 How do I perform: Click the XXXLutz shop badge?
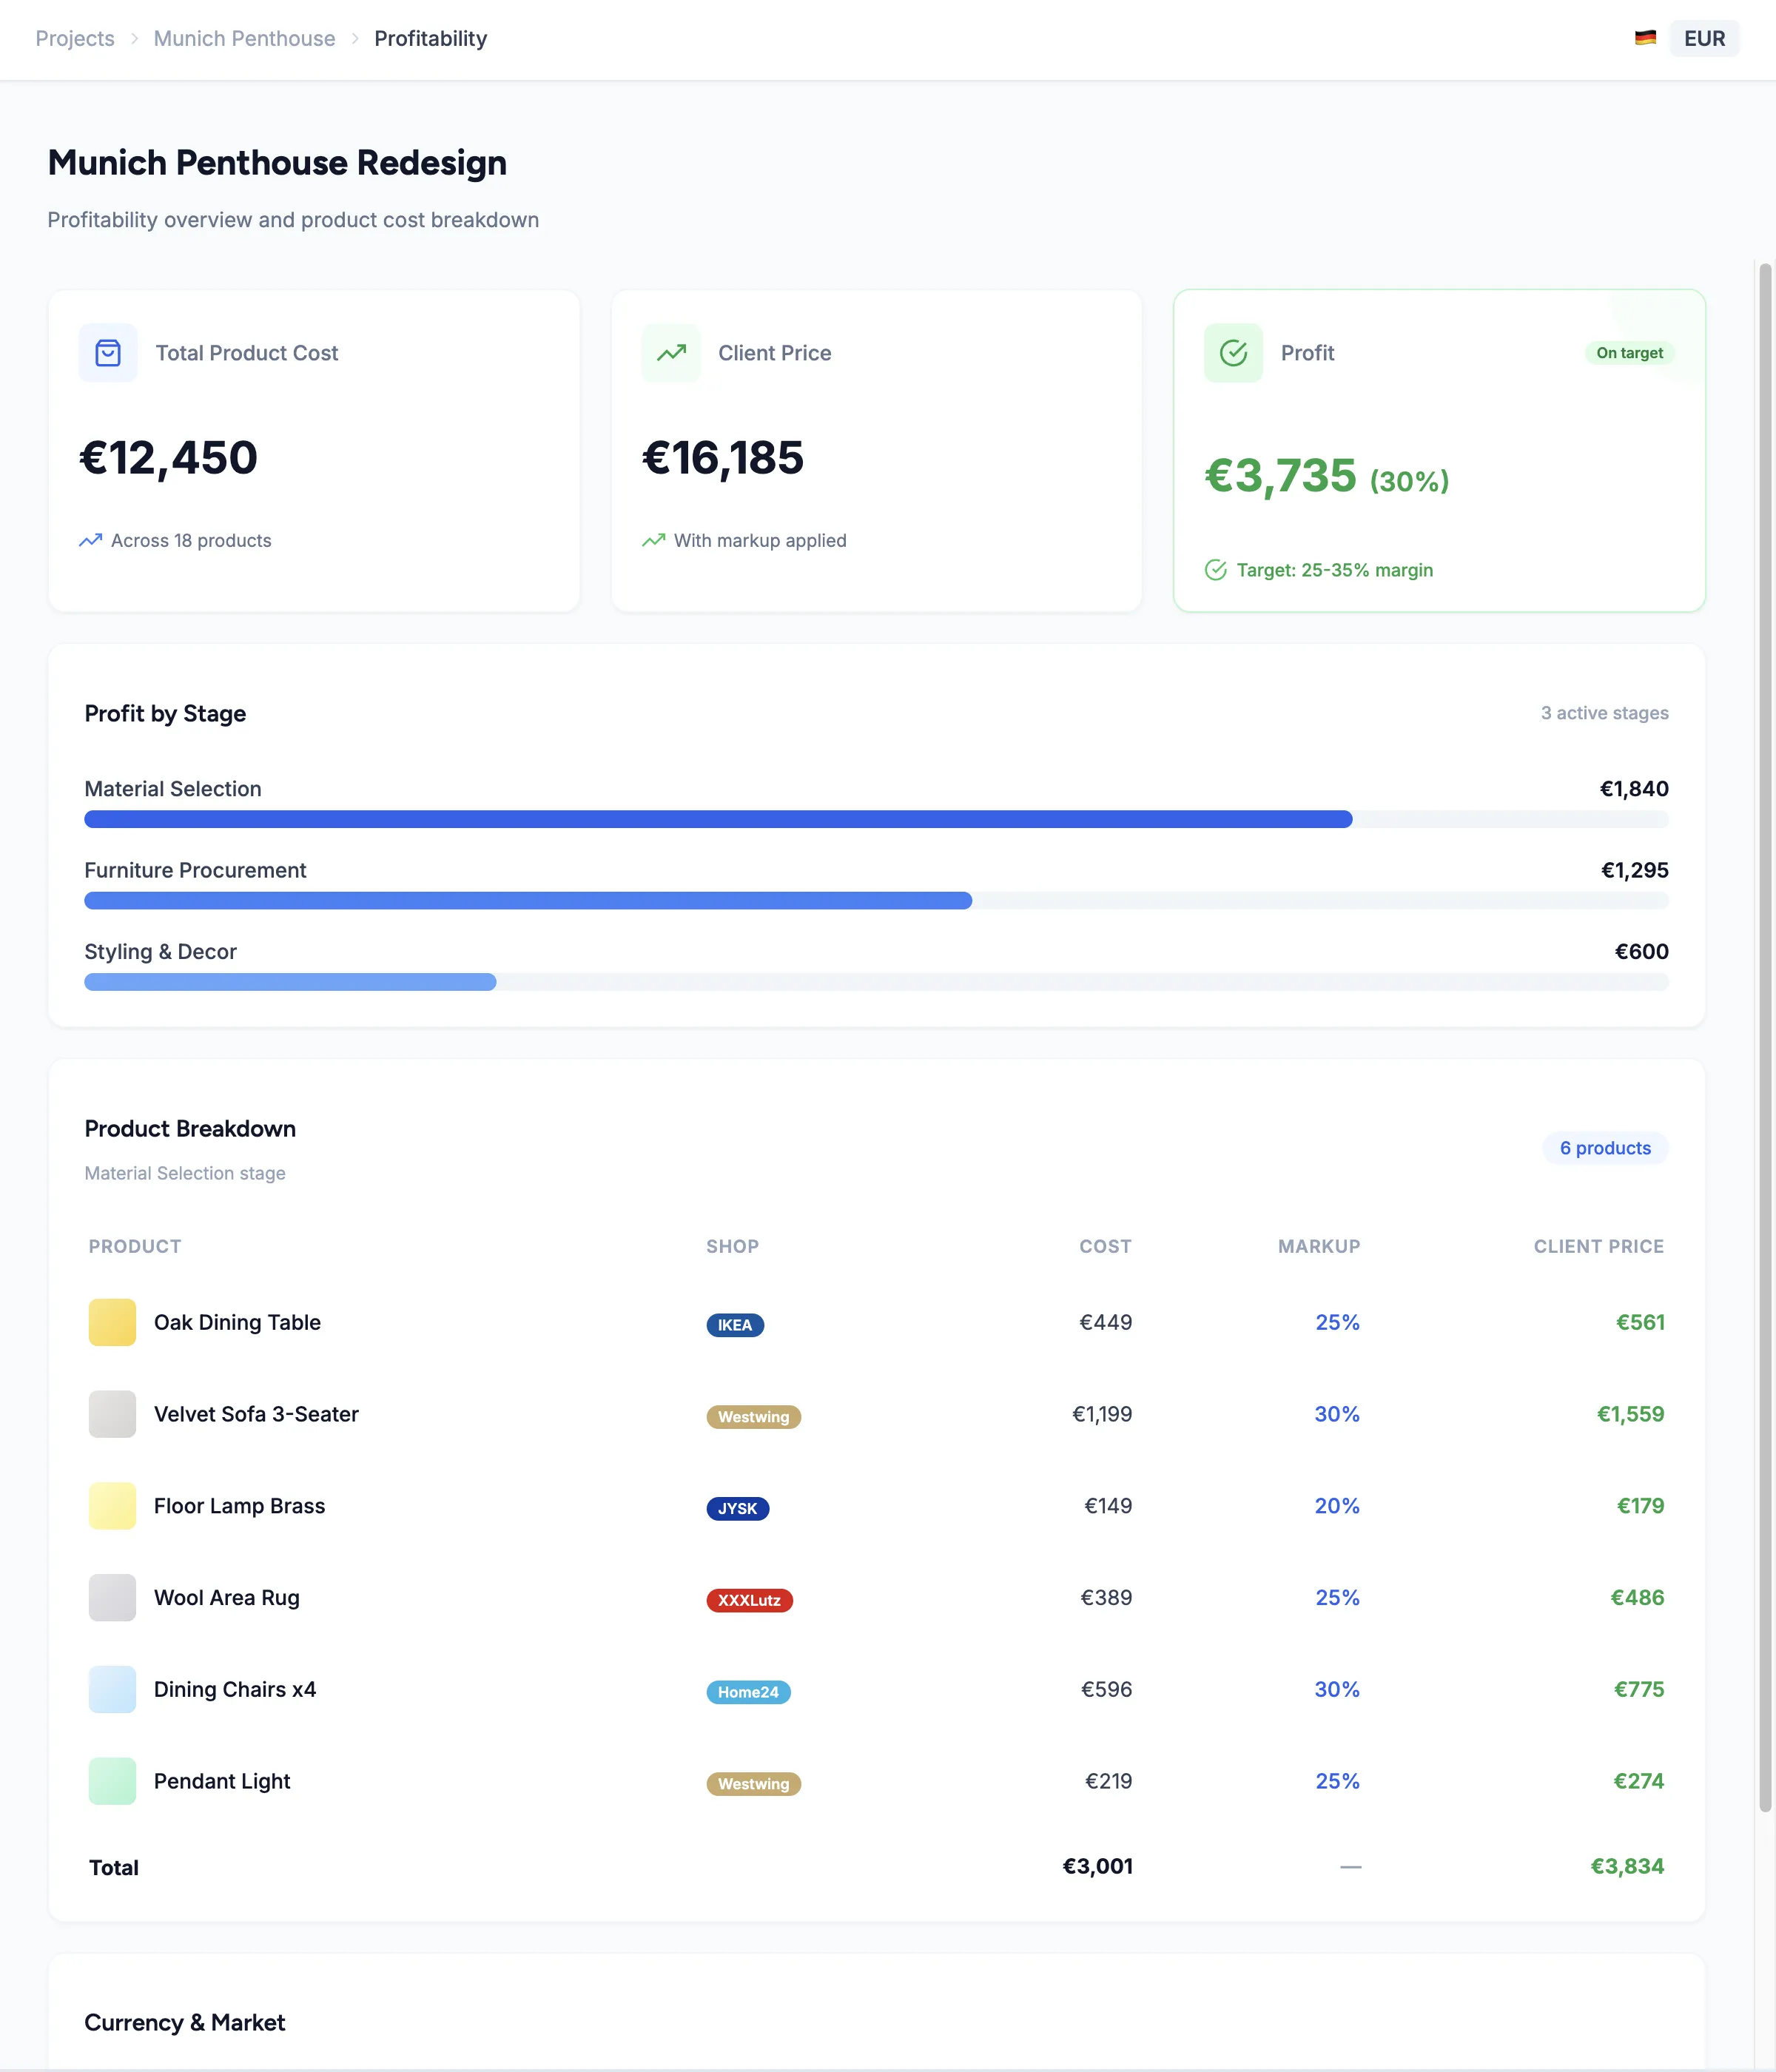click(749, 1600)
